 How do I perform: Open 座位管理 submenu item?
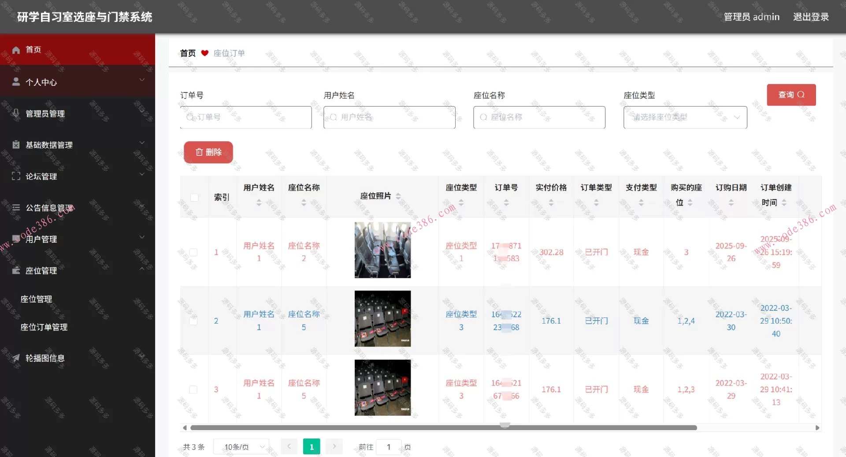coord(37,299)
